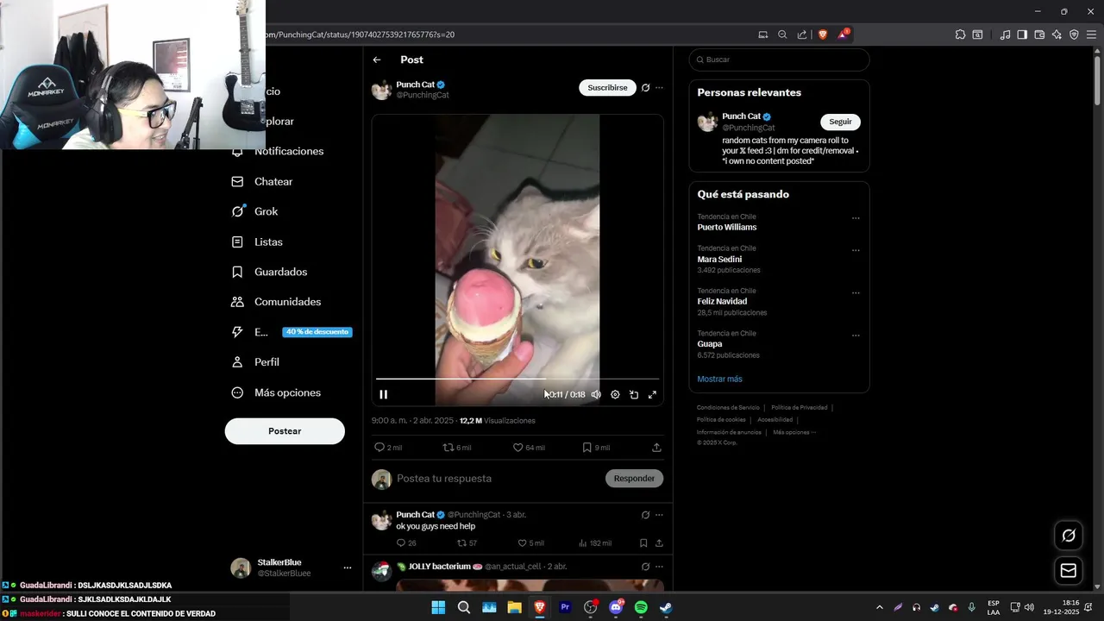Open more options on JOLLY bacterium reply

659,567
